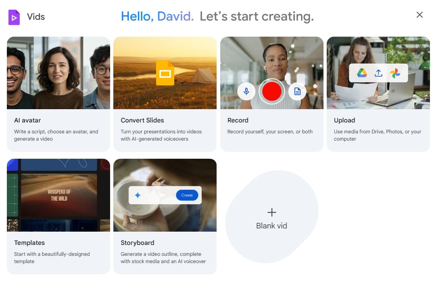Click the Google Photos pinwheel icon
434x282 pixels.
click(x=395, y=73)
